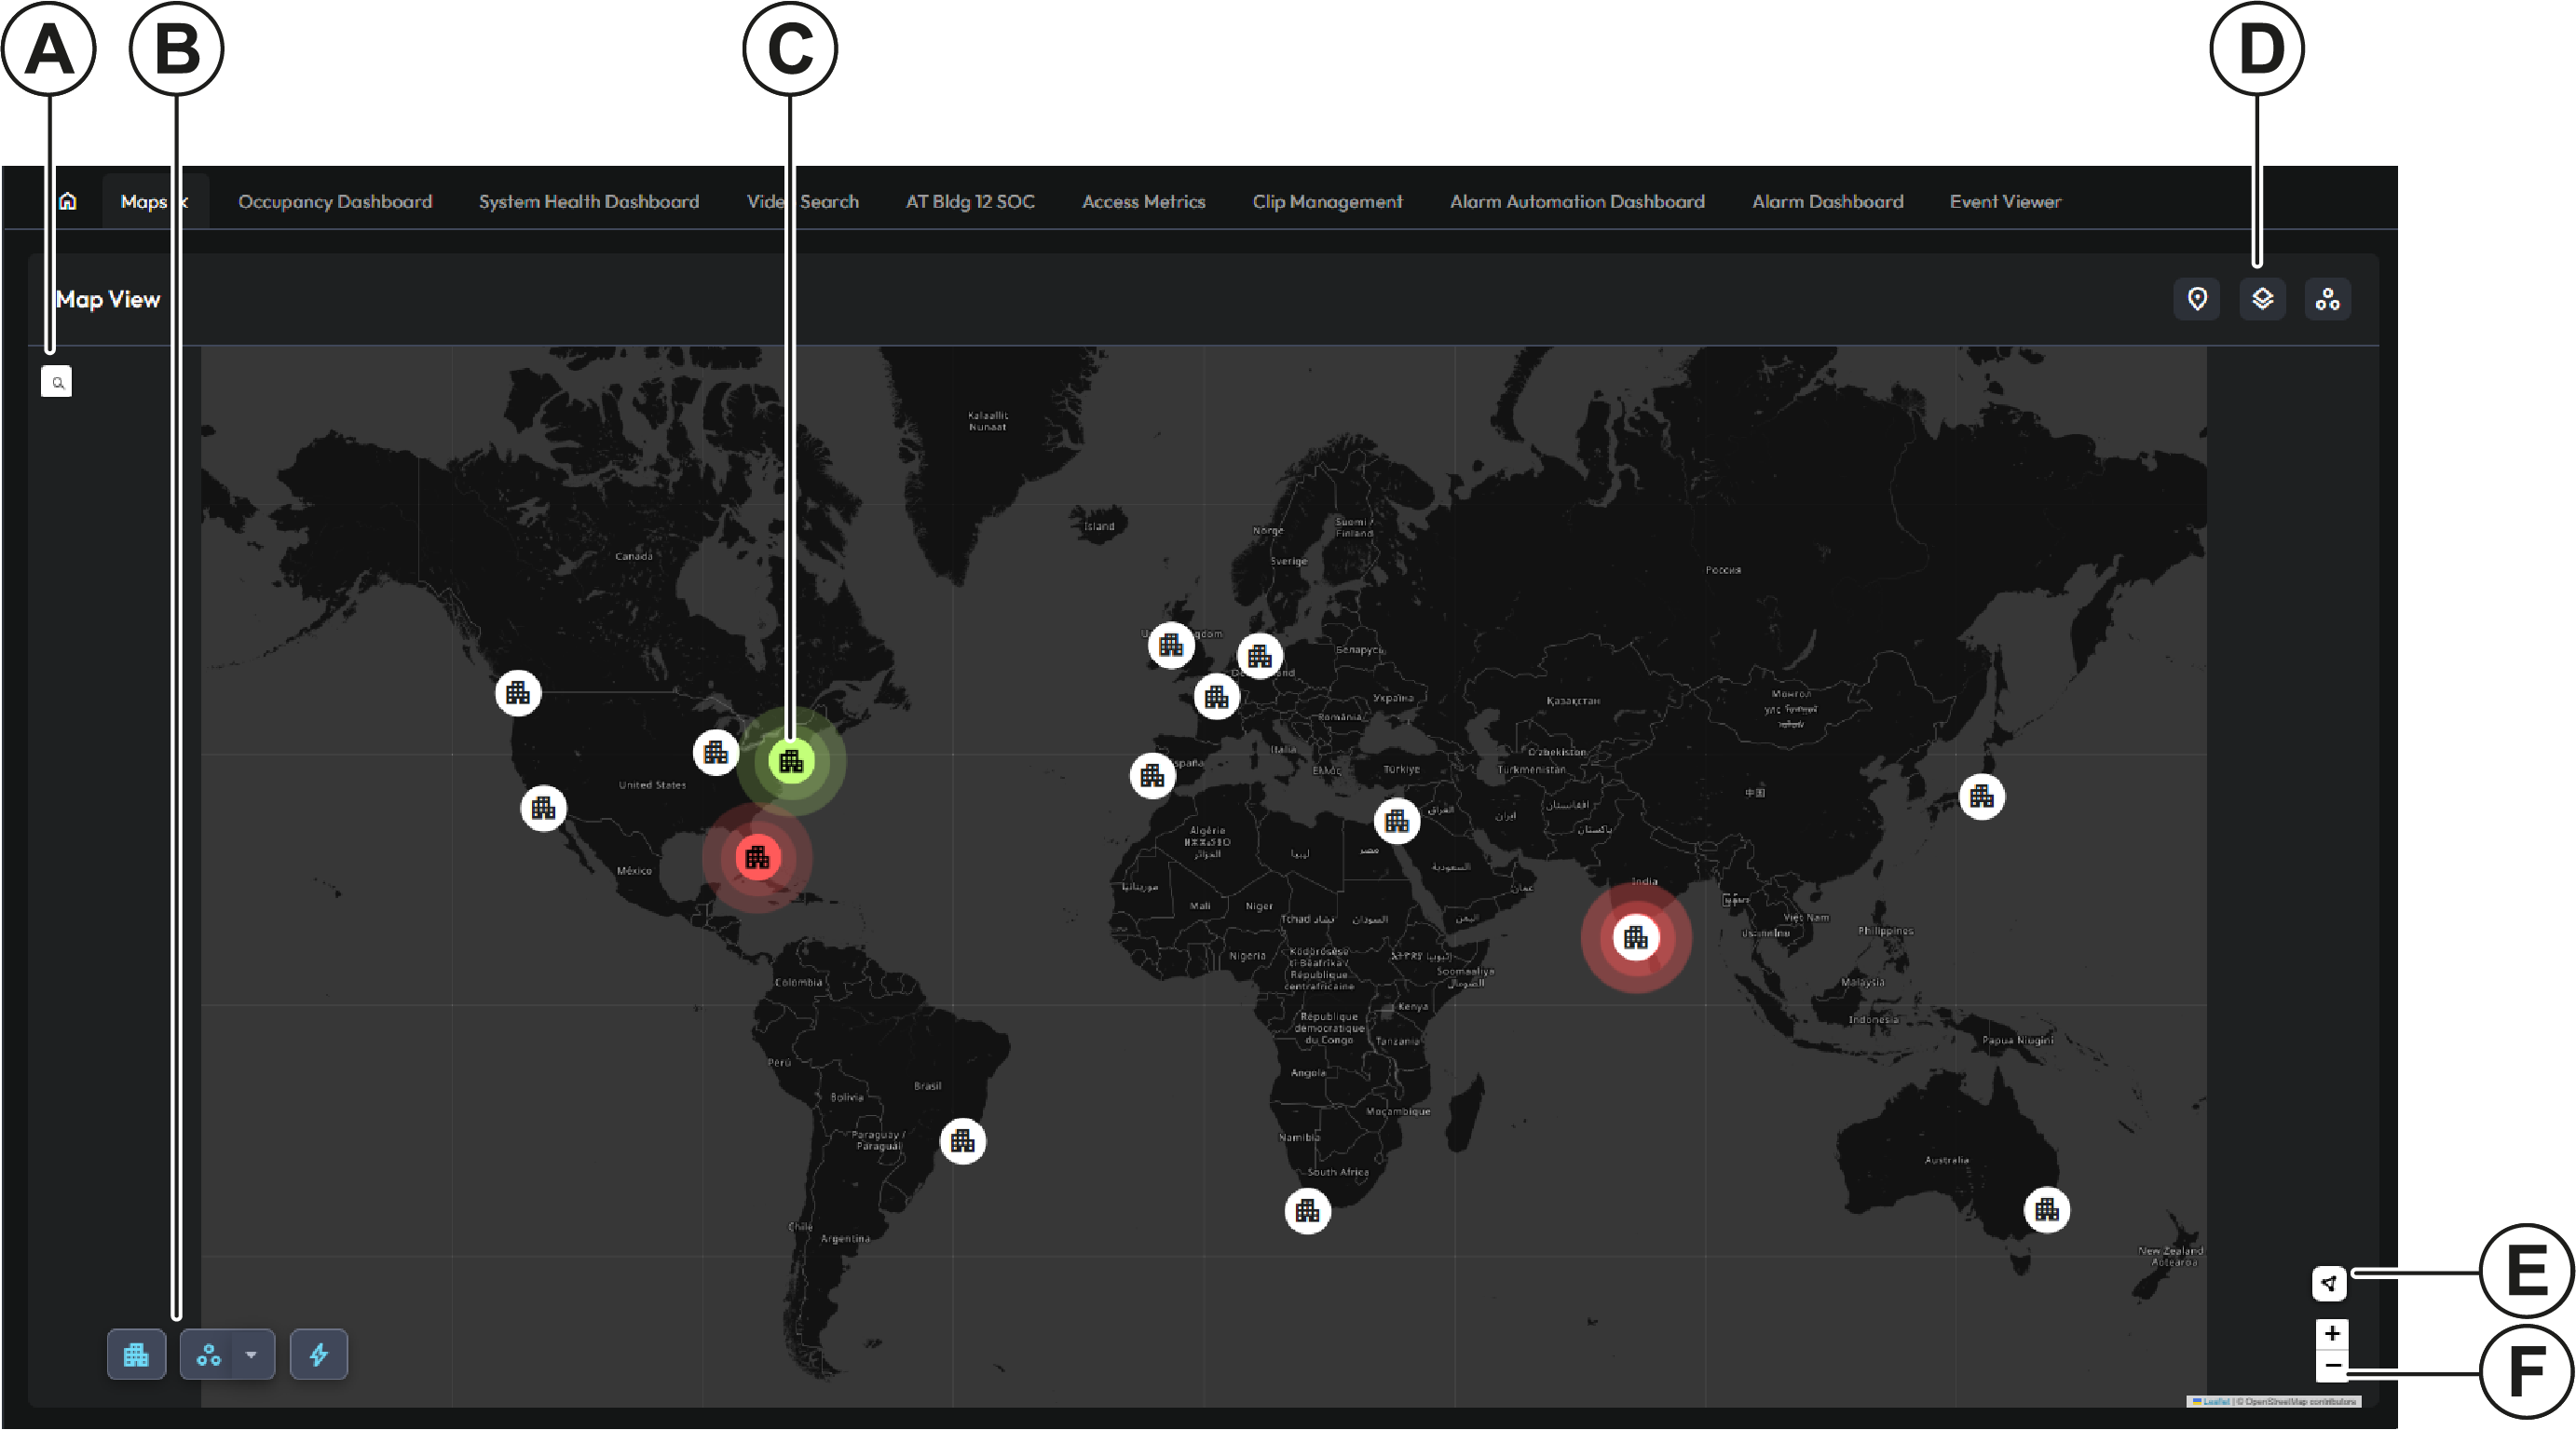Zoom out with the minus button

click(2331, 1365)
